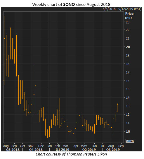
Task: Click the Dec month label
Action: (x=41, y=146)
